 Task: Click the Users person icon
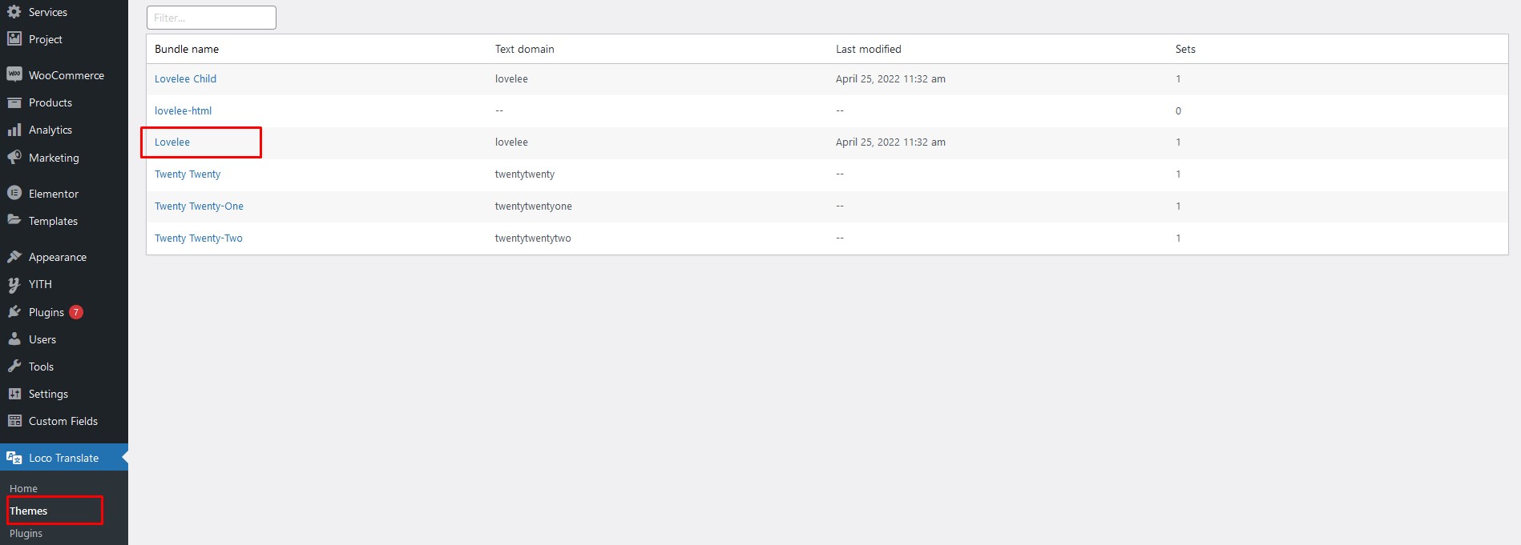(x=14, y=339)
